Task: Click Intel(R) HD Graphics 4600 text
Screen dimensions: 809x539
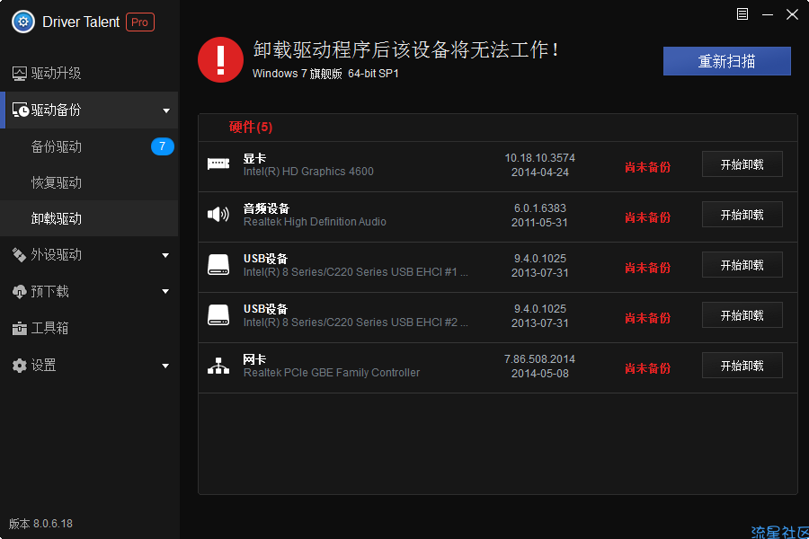Action: click(308, 172)
